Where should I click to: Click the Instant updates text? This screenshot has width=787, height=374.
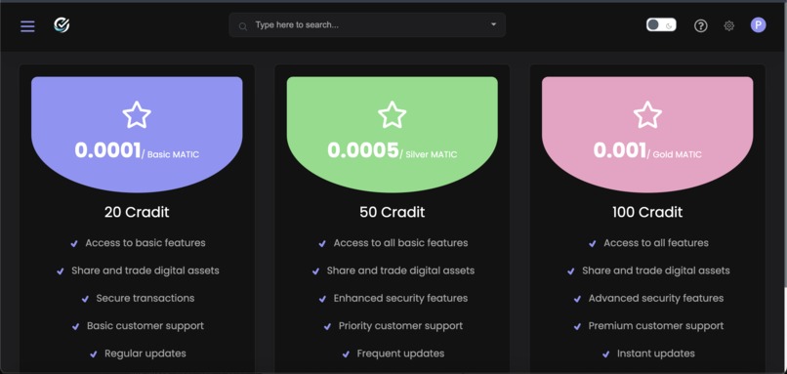[656, 353]
